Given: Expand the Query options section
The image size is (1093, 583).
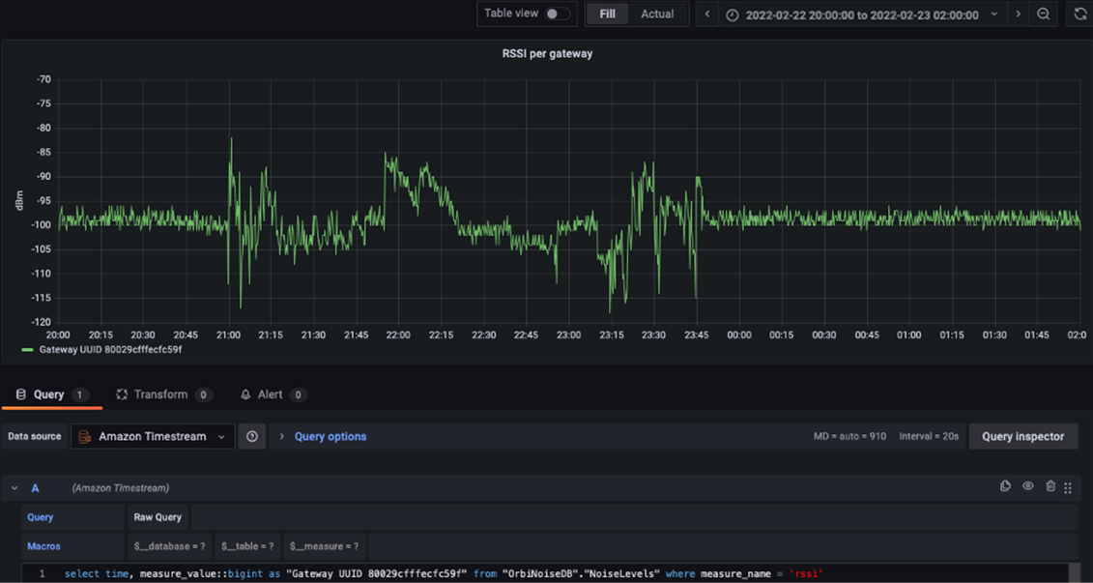Looking at the screenshot, I should [330, 437].
